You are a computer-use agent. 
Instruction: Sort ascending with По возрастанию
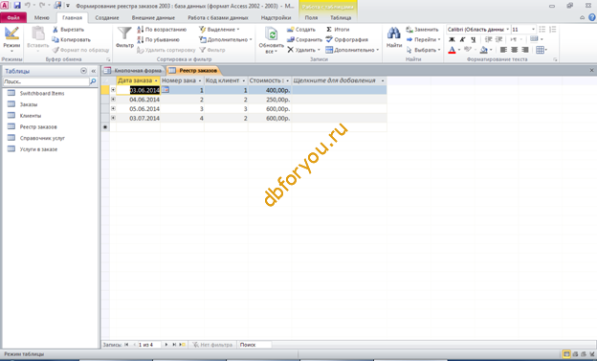pos(162,30)
